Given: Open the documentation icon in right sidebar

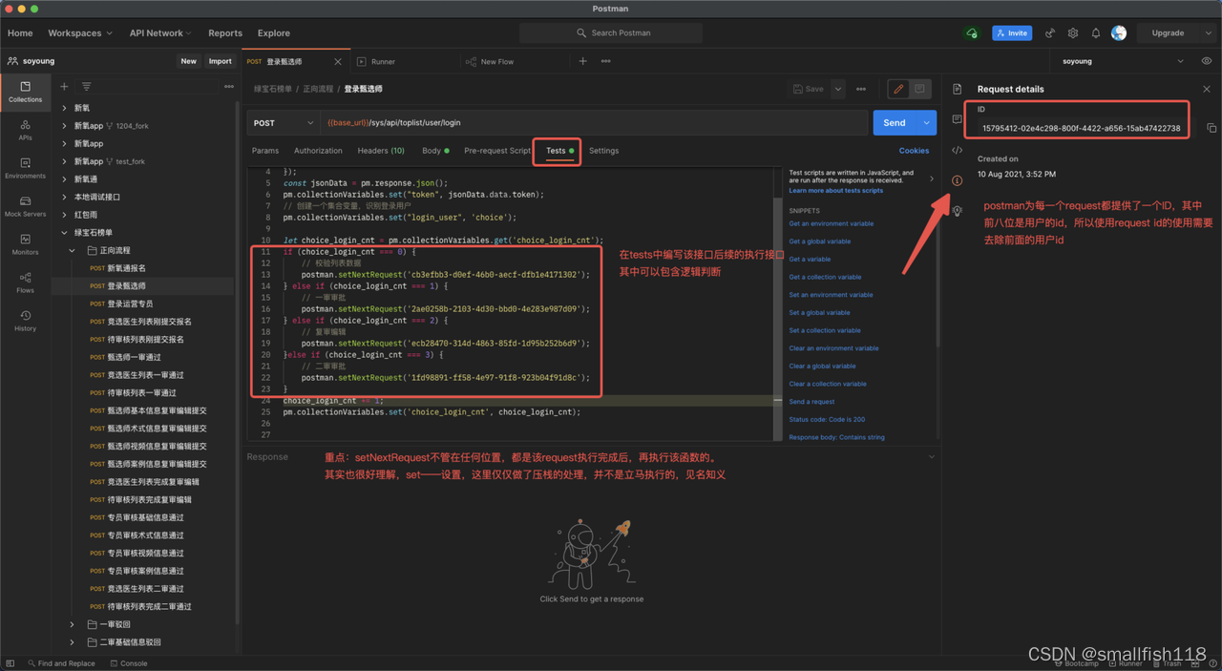Looking at the screenshot, I should 958,89.
